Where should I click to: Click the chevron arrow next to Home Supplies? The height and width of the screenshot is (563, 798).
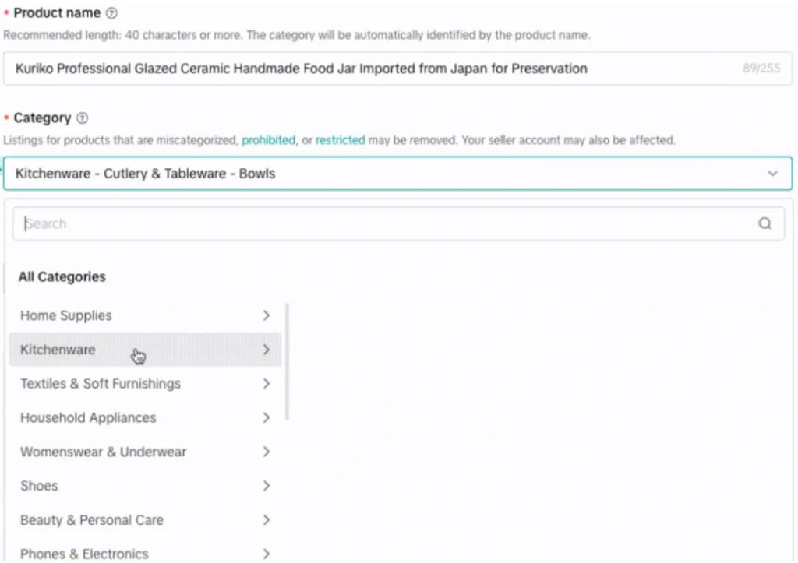tap(266, 315)
